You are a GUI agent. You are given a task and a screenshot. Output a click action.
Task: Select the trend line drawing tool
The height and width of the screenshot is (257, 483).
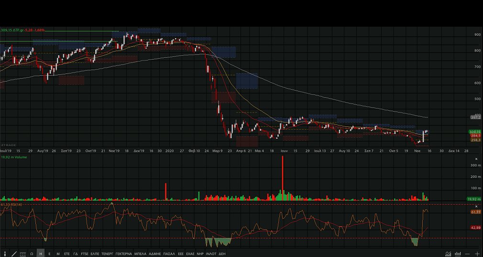point(13,254)
